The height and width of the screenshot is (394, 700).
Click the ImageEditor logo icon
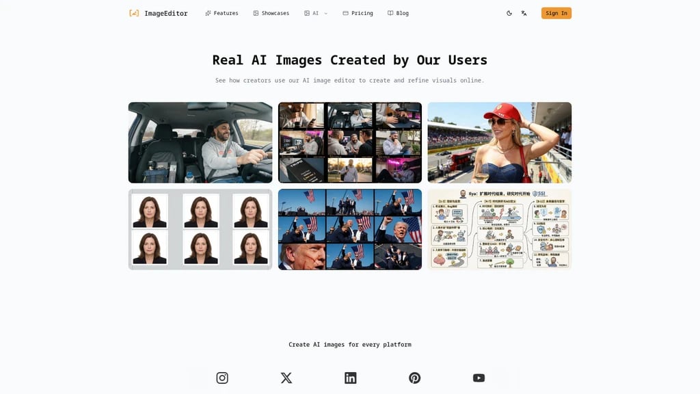tap(134, 13)
